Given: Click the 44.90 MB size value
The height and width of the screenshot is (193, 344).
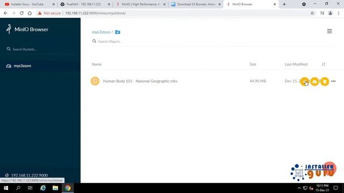Looking at the screenshot, I should (258, 81).
